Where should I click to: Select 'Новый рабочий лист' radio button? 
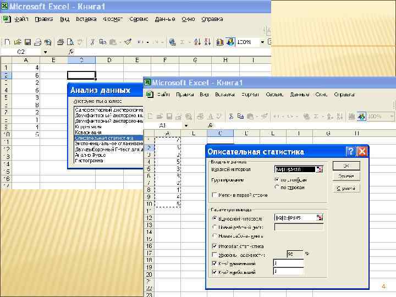pyautogui.click(x=215, y=227)
